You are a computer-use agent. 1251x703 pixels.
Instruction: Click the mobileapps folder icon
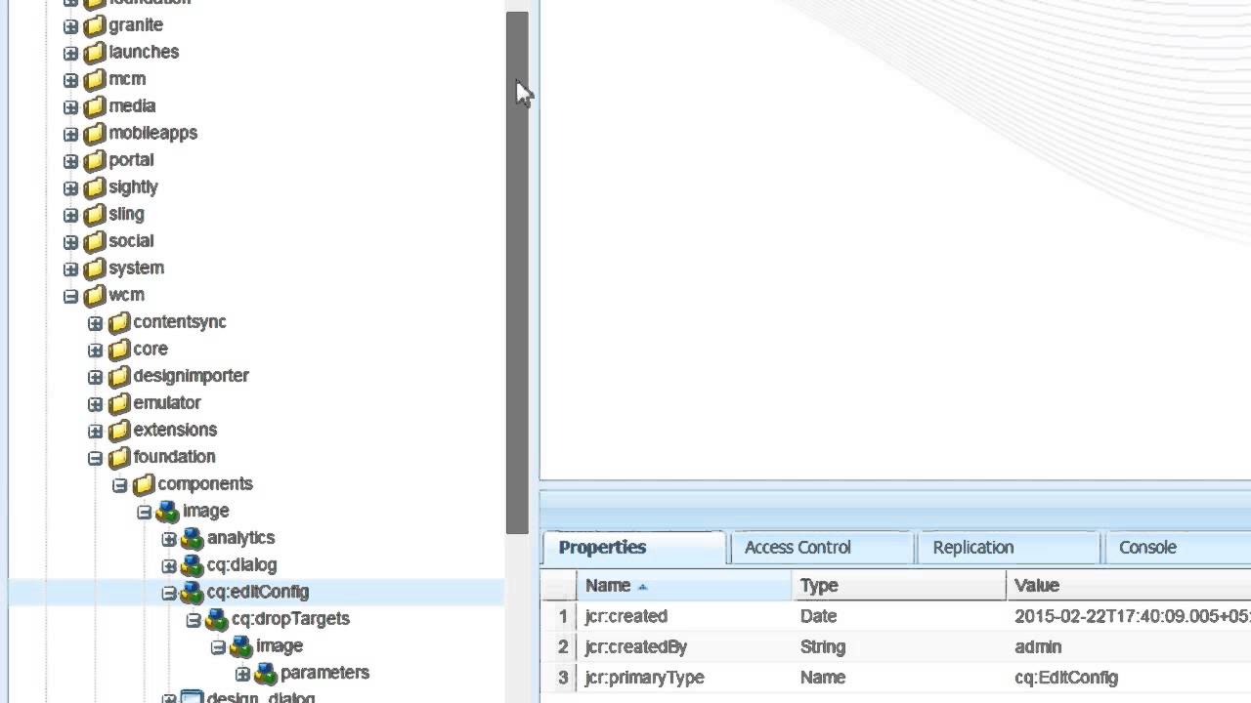point(95,134)
